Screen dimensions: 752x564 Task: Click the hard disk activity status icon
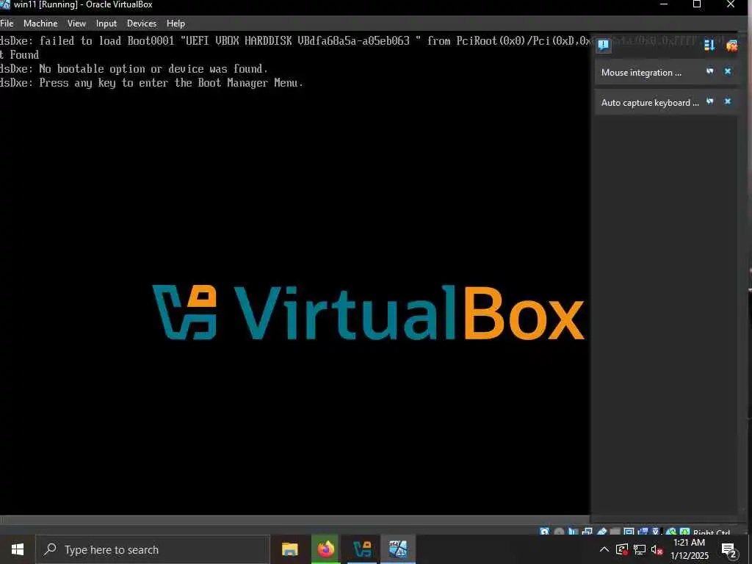coord(544,532)
